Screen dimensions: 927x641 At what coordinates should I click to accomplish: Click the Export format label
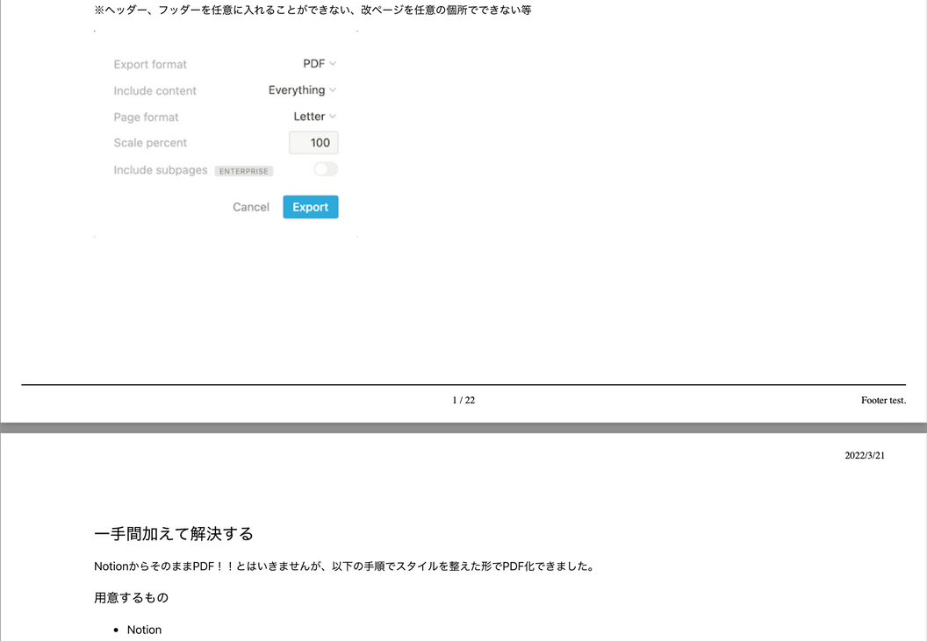(x=150, y=64)
